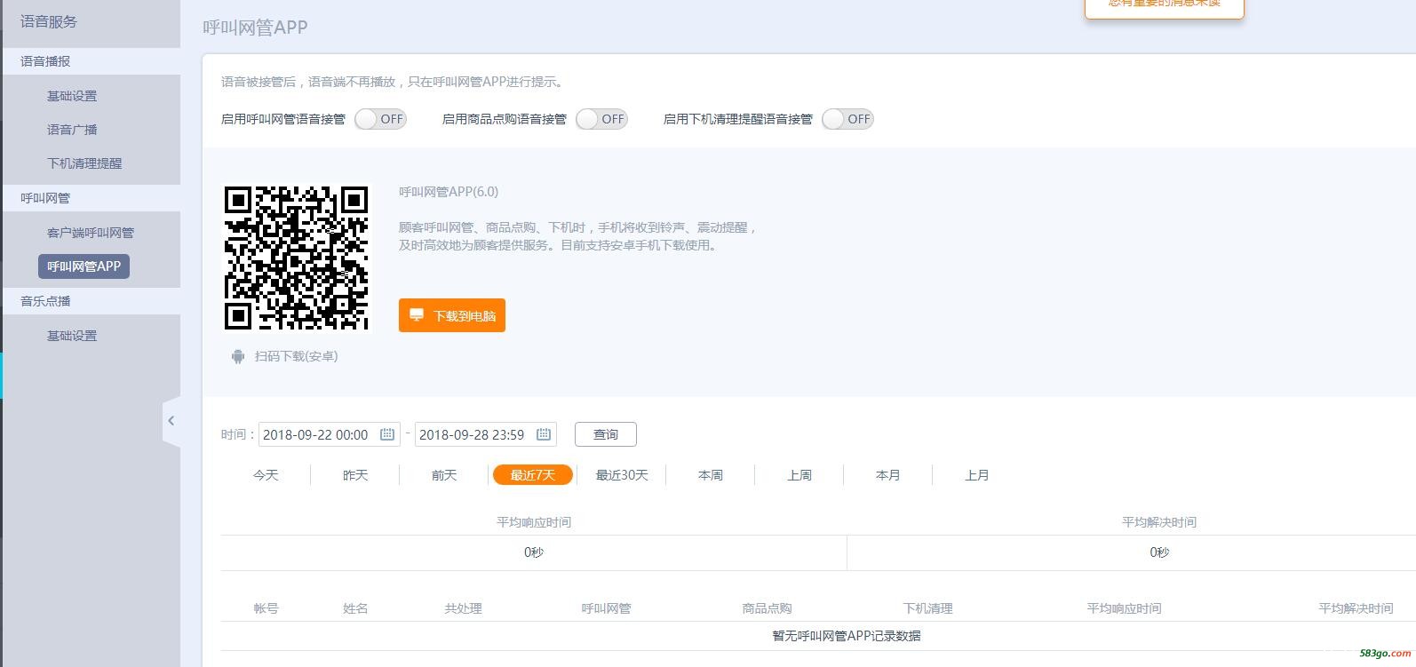Expand the 音乐点播 sidebar section
Screen dimensions: 1416x667
point(45,301)
